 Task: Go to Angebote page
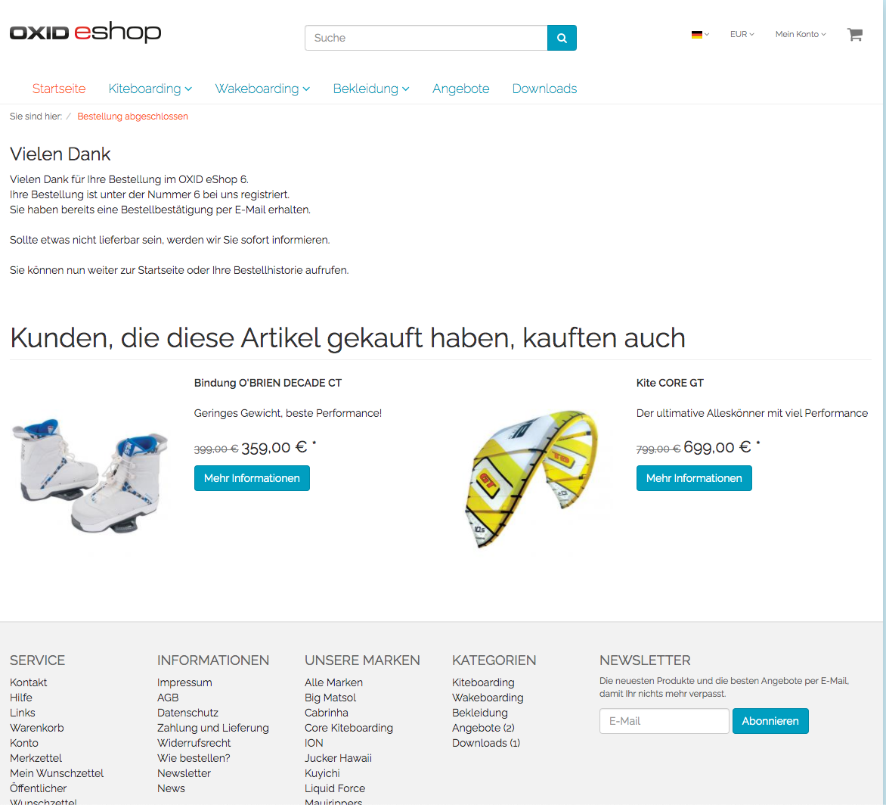(460, 89)
